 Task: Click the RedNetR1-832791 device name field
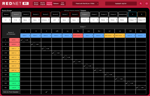pyautogui.click(x=121, y=3)
